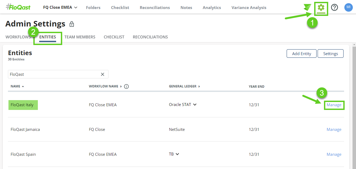The height and width of the screenshot is (169, 356).
Task: Switch to the Workflows tab
Action: click(x=18, y=37)
